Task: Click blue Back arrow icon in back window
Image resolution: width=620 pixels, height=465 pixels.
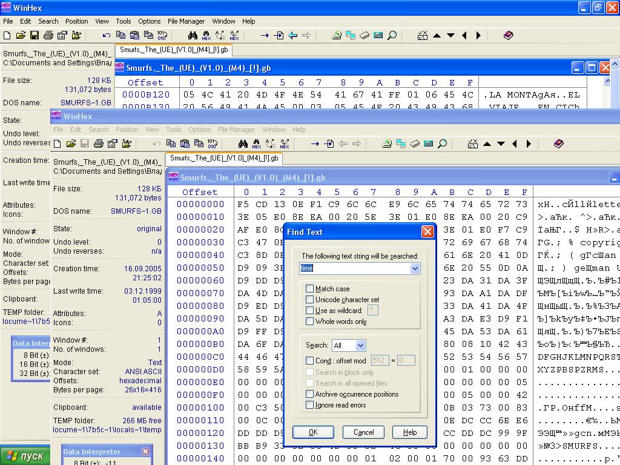Action: tap(292, 36)
